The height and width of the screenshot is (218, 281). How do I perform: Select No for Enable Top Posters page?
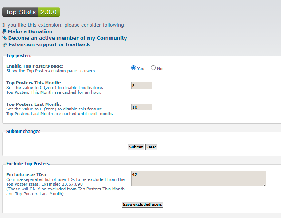click(153, 68)
